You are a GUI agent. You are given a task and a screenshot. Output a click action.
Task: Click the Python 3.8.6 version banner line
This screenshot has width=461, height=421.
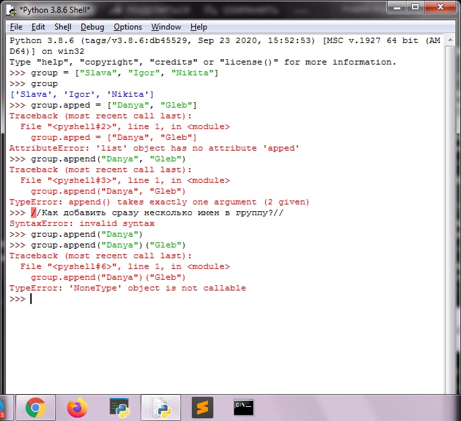point(225,40)
